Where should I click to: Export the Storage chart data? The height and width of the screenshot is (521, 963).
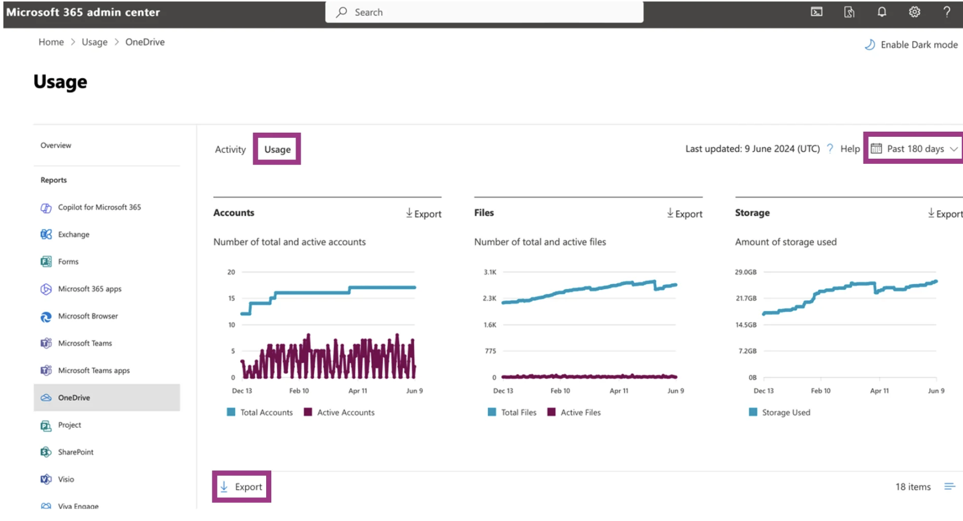(945, 214)
